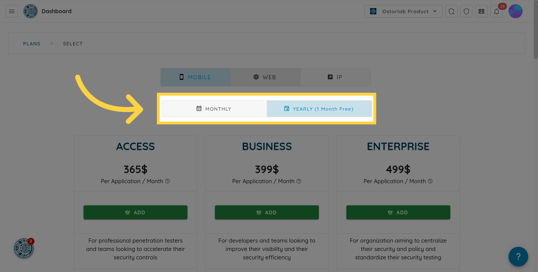Switch billing to Yearly (1 Month Free)

coord(319,109)
